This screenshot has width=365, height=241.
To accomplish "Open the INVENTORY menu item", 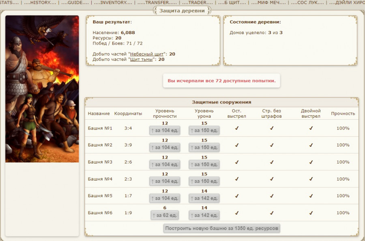I will (x=113, y=2).
